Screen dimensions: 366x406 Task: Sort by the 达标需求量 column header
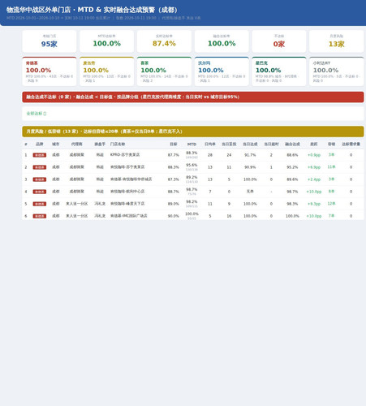(x=351, y=144)
